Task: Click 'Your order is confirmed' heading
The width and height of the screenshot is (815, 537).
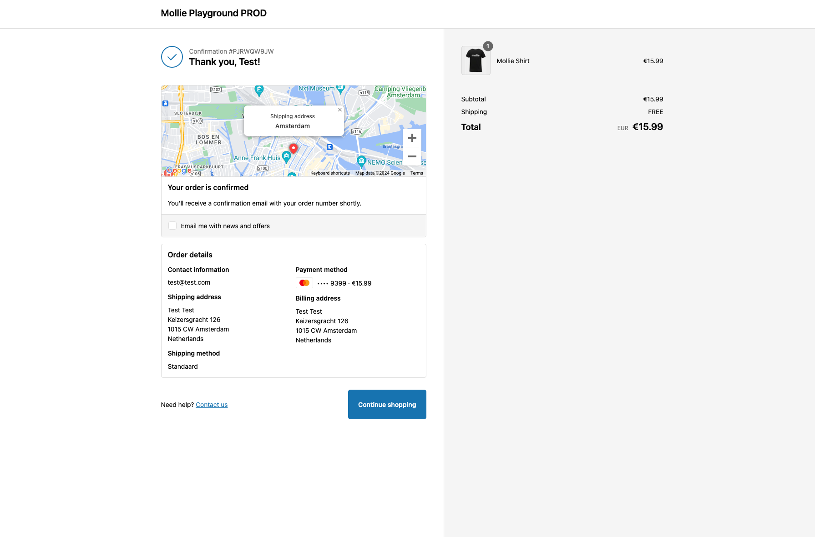Action: (208, 187)
